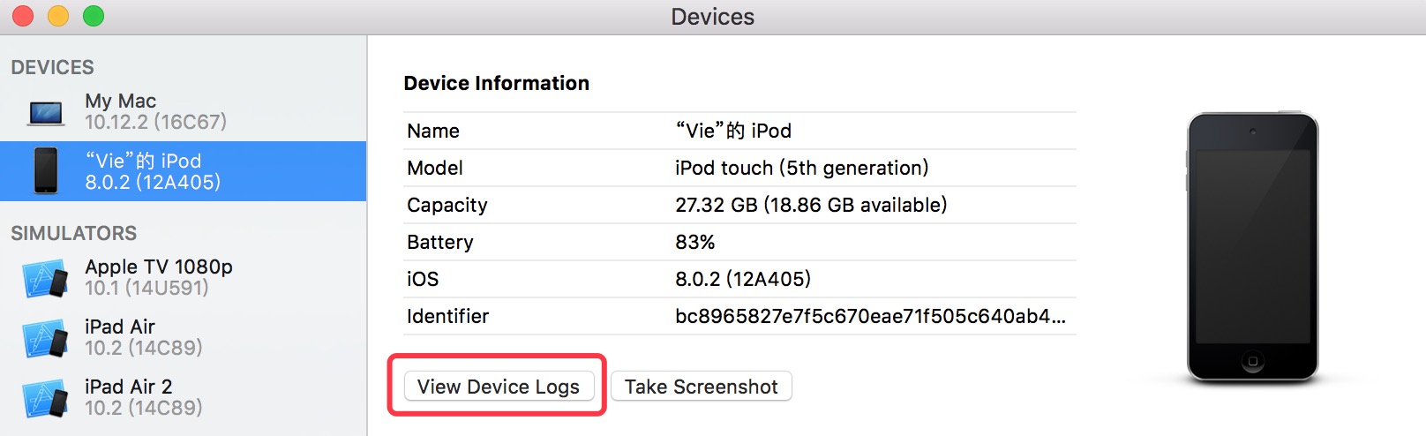Viewport: 1426px width, 436px height.
Task: Click the large iPod touch device image
Action: tap(1252, 248)
